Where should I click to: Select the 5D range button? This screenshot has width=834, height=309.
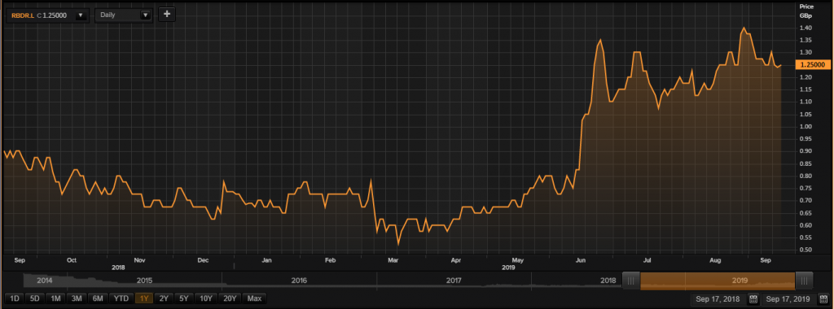coord(34,299)
